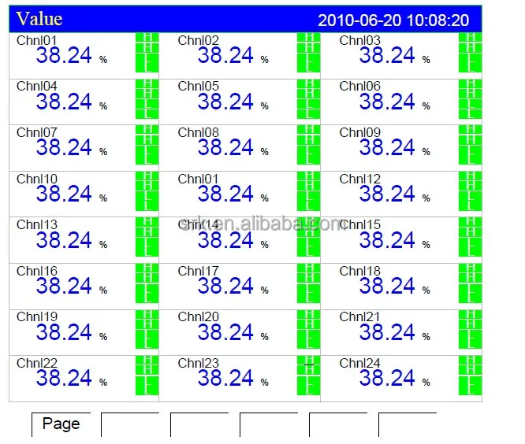
Task: Select the Chnl04 channel label
Action: (x=37, y=87)
